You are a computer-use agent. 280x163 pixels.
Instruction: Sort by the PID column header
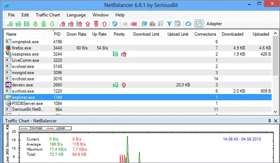coord(54,34)
